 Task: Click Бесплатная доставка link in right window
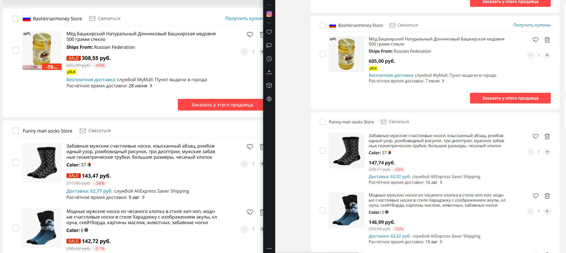pos(391,75)
